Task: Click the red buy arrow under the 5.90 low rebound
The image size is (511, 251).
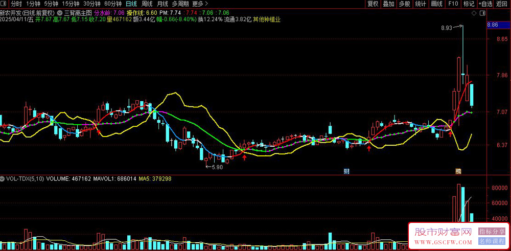Action: coord(244,158)
